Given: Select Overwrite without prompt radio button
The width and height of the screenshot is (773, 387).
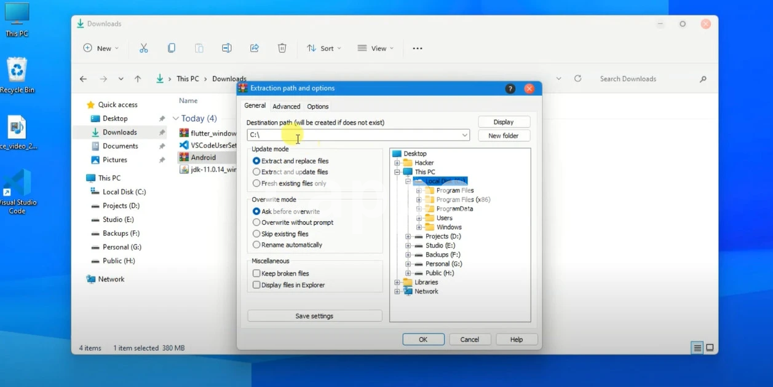Looking at the screenshot, I should 256,222.
